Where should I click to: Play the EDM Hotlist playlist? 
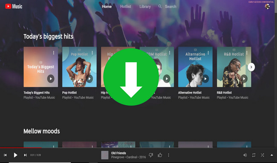[167, 79]
